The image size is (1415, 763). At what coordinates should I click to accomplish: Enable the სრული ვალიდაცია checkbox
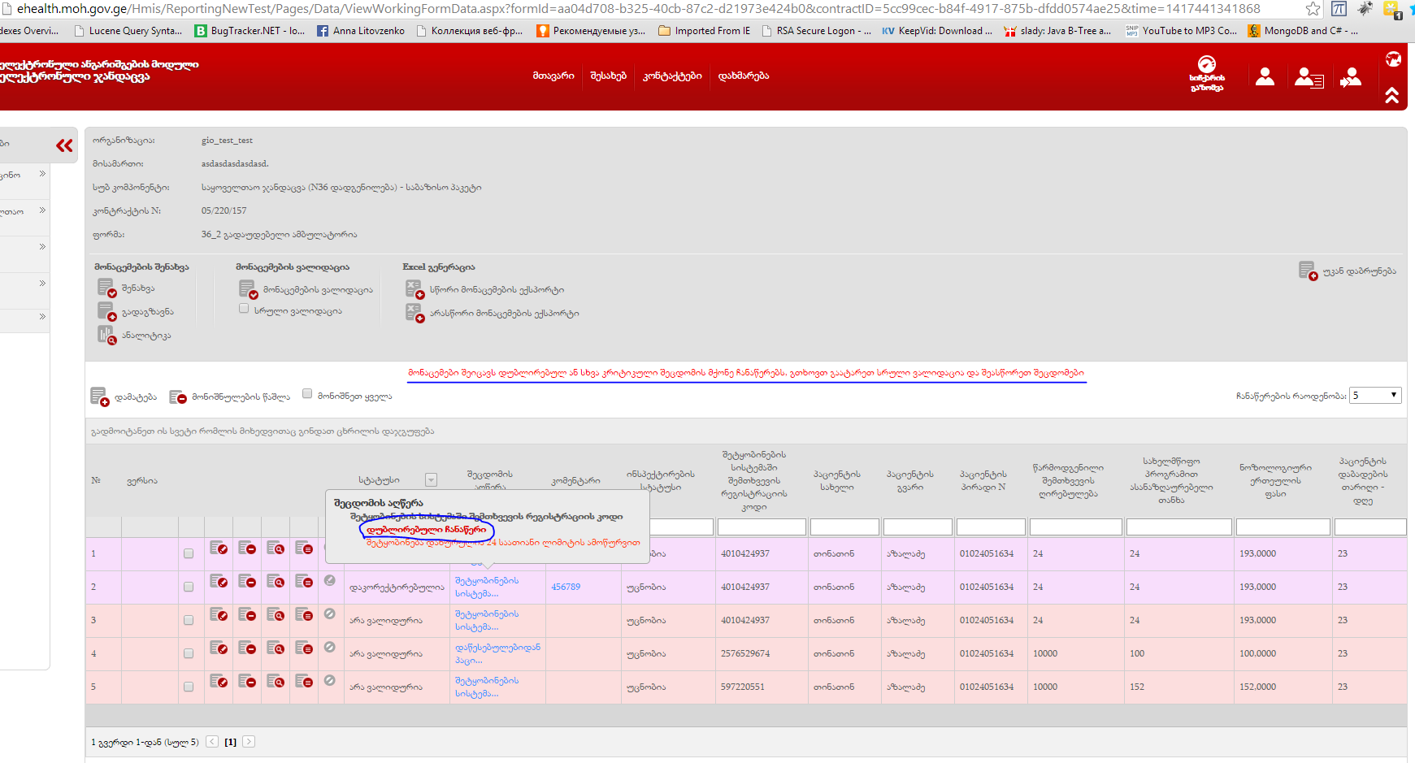tap(244, 309)
